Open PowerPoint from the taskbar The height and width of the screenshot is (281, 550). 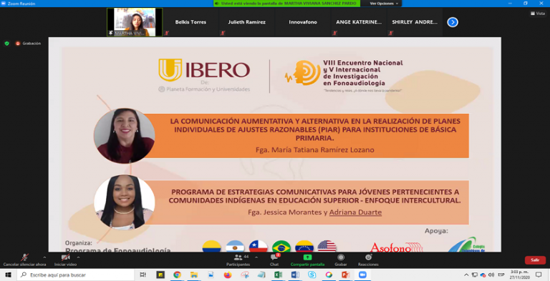(x=345, y=275)
